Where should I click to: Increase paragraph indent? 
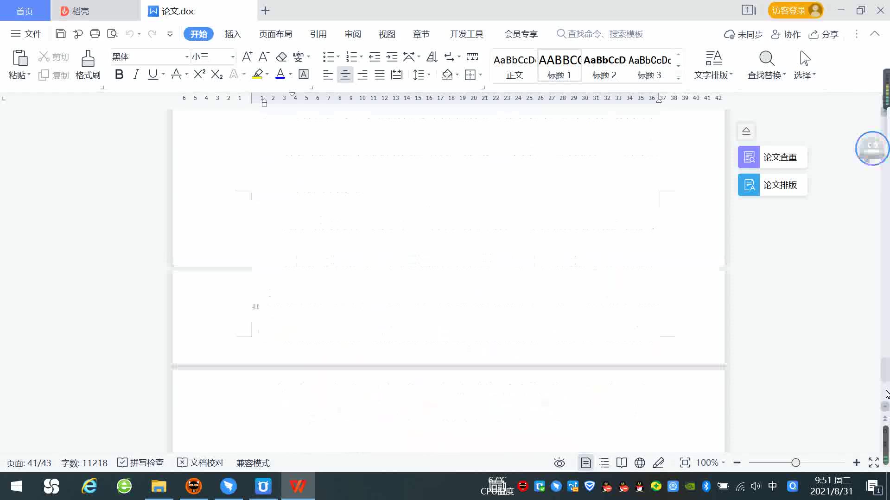392,56
